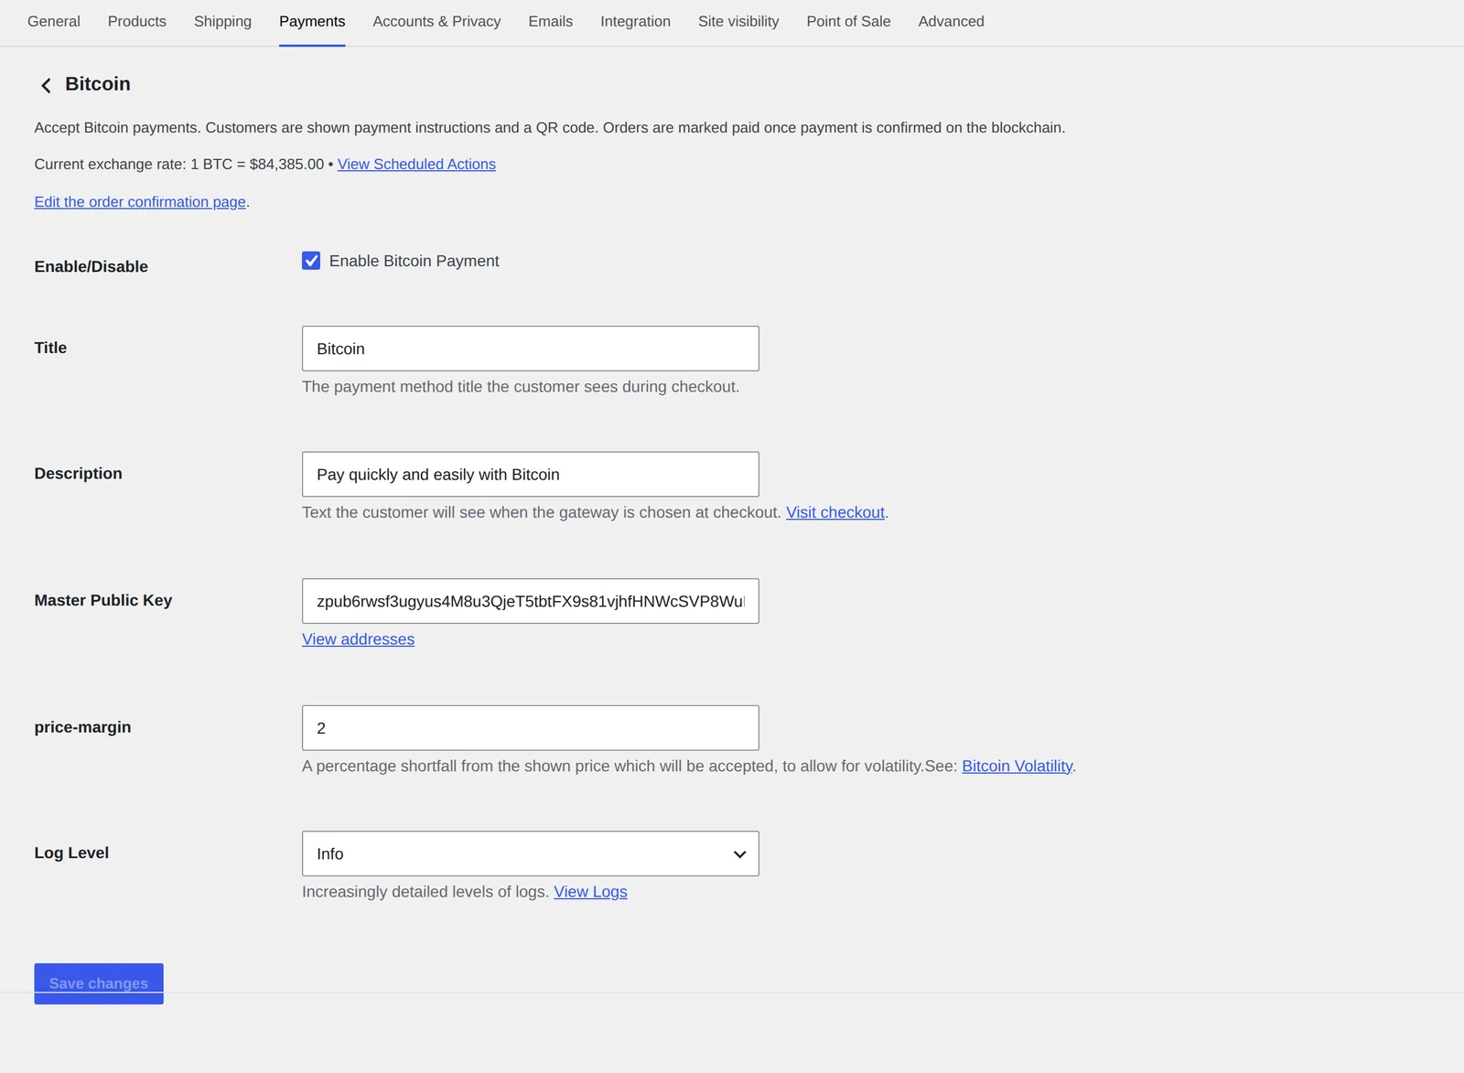Open the Products tab
The height and width of the screenshot is (1073, 1464).
137,21
